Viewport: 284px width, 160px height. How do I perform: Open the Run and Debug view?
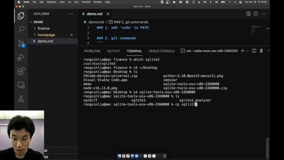click(21, 57)
